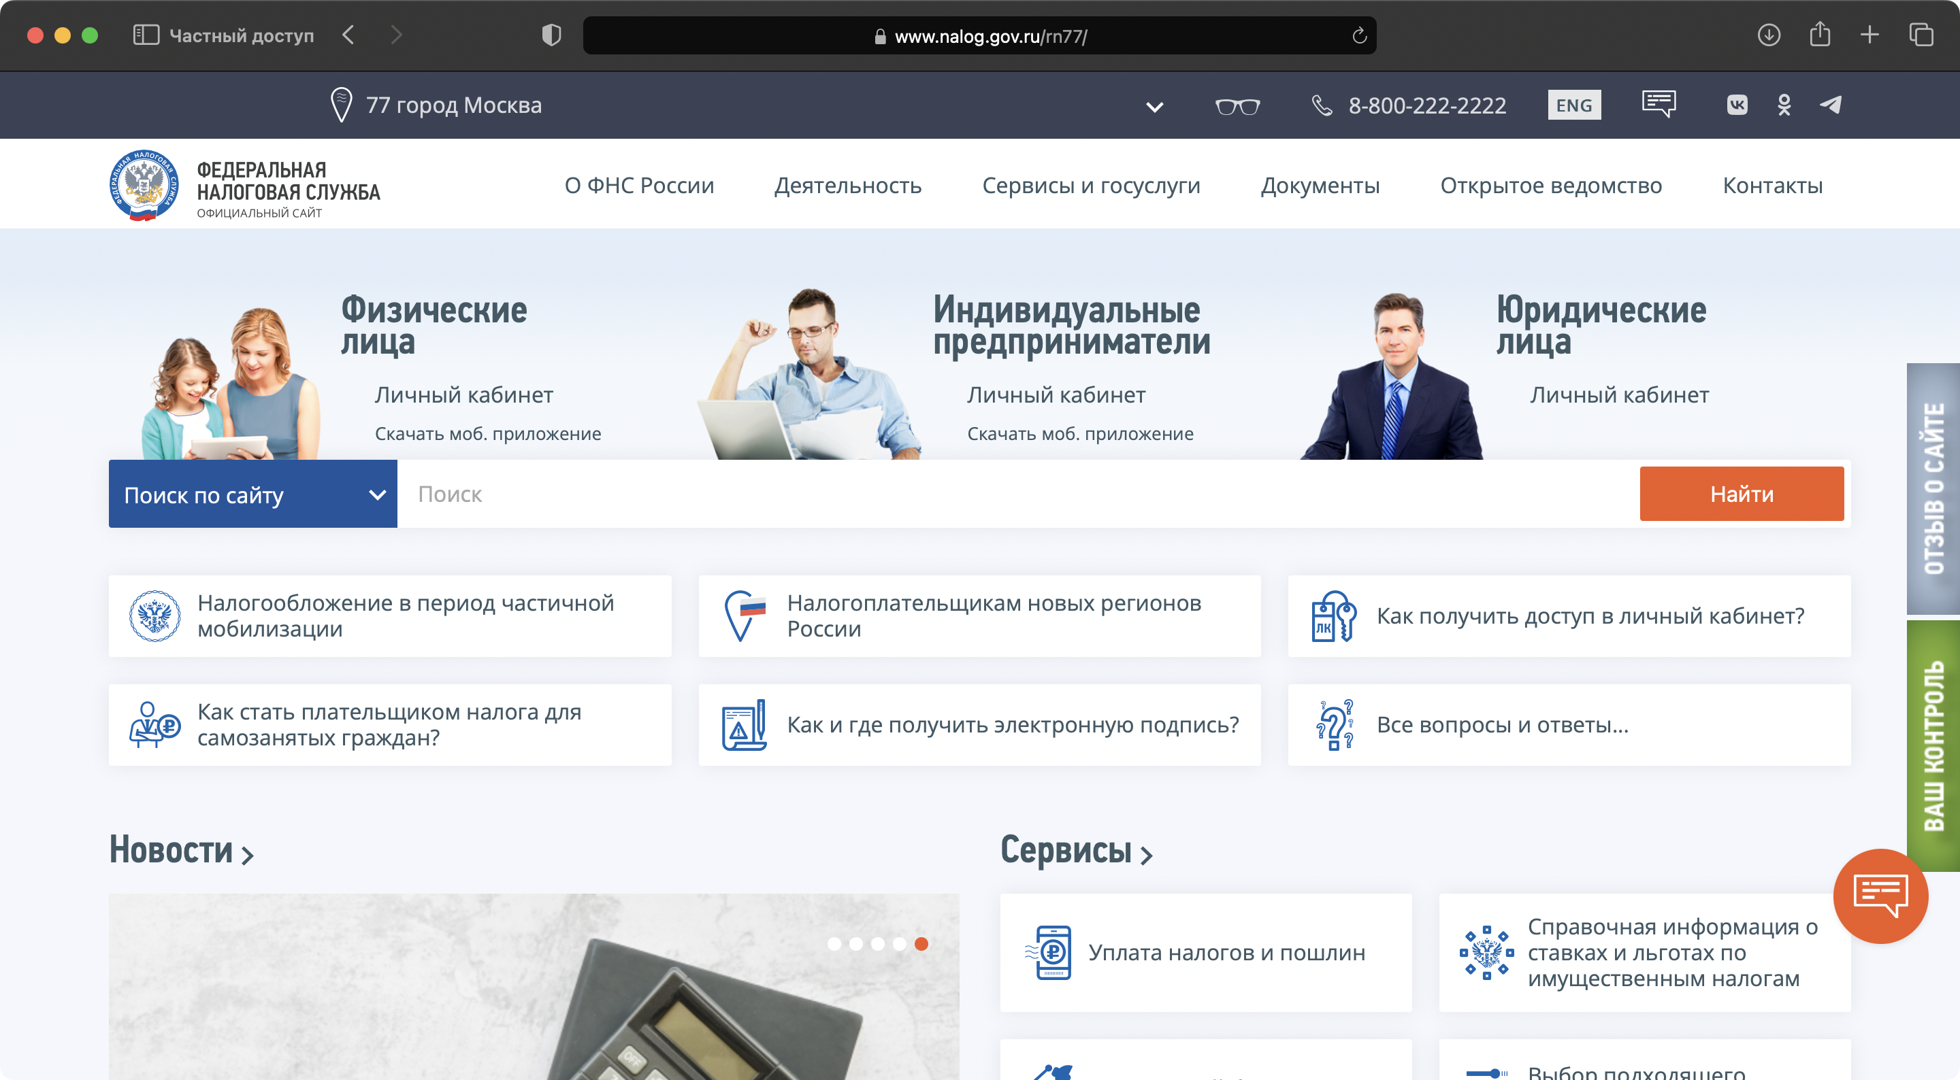
Task: Click the tax payment phone ruble icon
Action: pos(1049,952)
